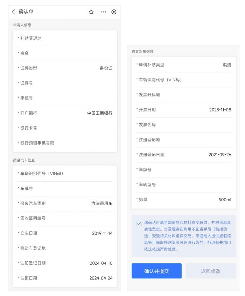Image resolution: width=245 pixels, height=296 pixels.
Task: Tap the 开票日期 row showing 2023-11-08
Action: 183,110
